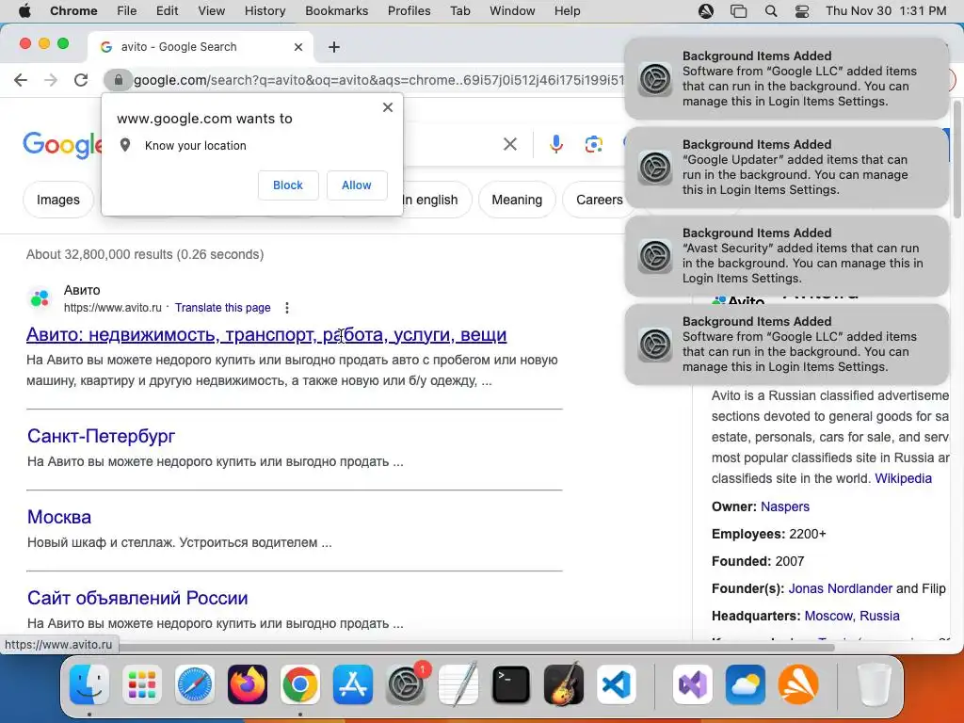964x723 pixels.
Task: Open the File menu
Action: (127, 10)
